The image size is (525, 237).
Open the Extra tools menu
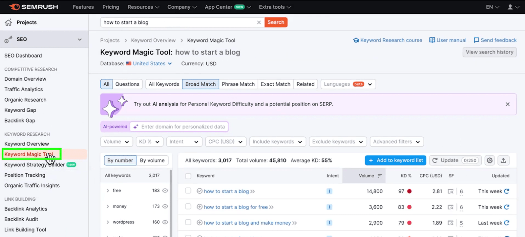point(275,7)
